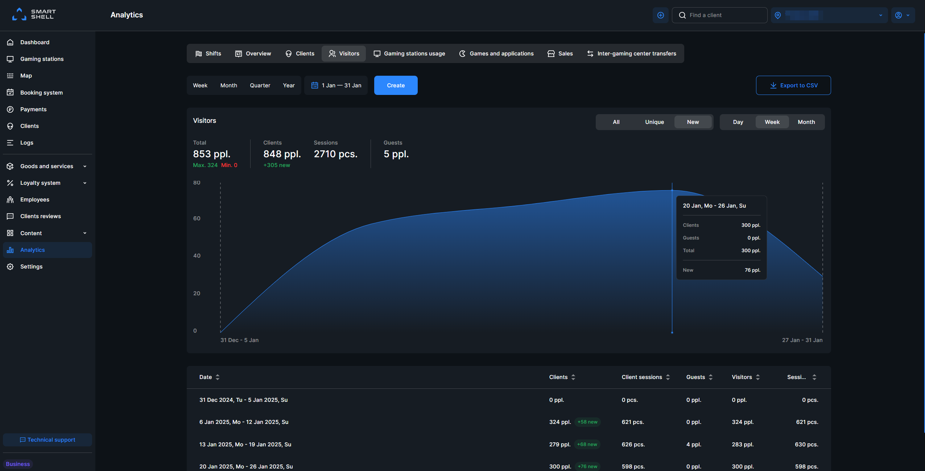The height and width of the screenshot is (471, 925).
Task: Switch to the Overview tab
Action: pos(253,54)
